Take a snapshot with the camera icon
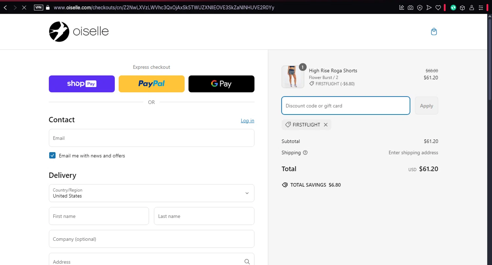This screenshot has height=265, width=492. point(410,8)
